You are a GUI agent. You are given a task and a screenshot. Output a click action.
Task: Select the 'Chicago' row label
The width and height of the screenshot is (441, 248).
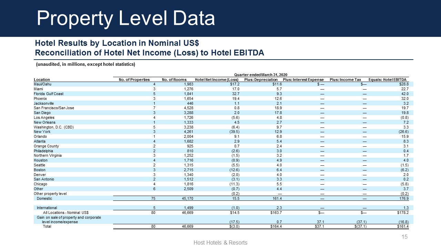[40, 184]
